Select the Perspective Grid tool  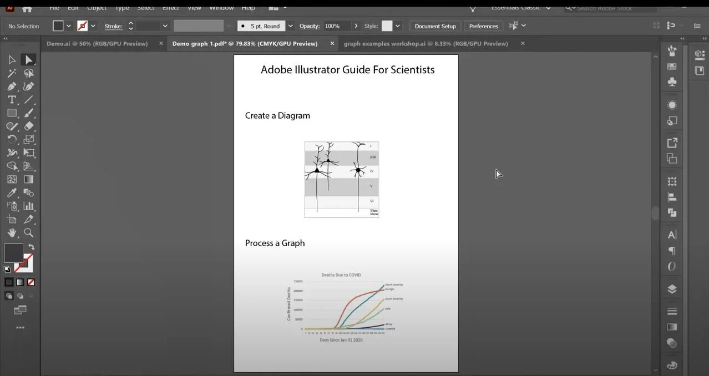[x=29, y=166]
